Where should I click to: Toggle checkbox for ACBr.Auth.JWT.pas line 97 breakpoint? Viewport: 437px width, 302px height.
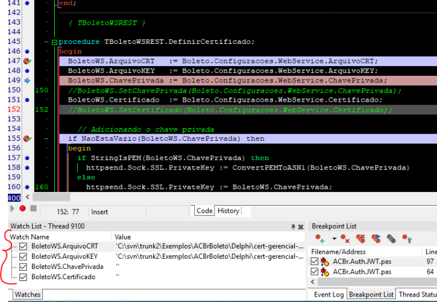coord(315,262)
